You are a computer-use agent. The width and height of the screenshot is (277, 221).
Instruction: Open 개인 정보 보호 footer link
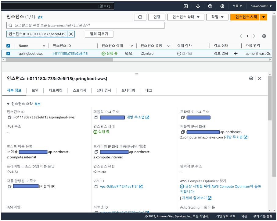tap(225, 216)
